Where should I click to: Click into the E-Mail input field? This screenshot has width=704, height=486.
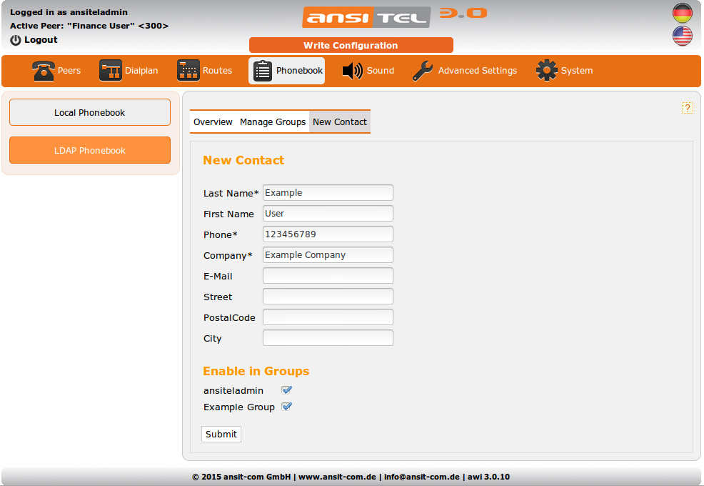tap(328, 276)
